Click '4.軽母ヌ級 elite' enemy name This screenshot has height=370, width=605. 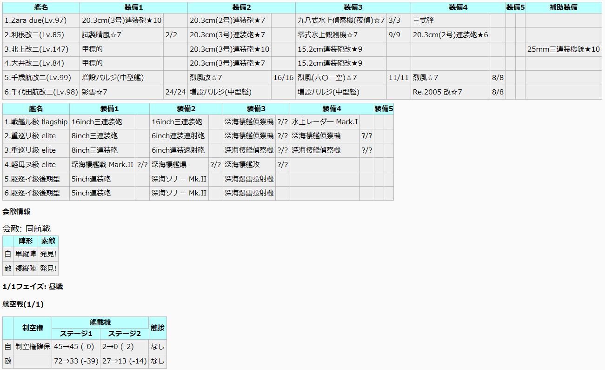[36, 165]
